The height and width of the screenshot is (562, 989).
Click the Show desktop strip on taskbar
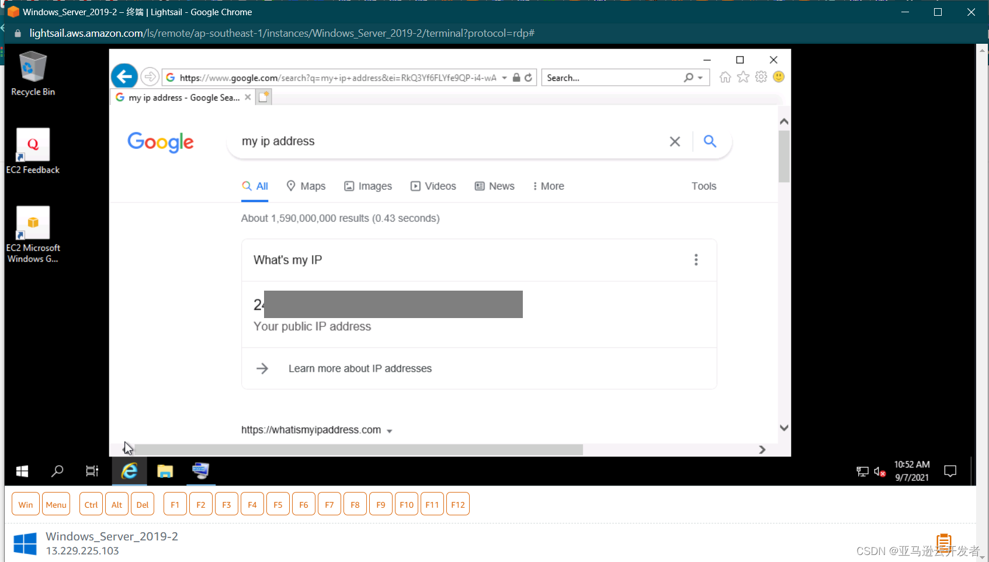coord(973,471)
